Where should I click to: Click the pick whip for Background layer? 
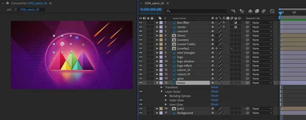coord(247,113)
